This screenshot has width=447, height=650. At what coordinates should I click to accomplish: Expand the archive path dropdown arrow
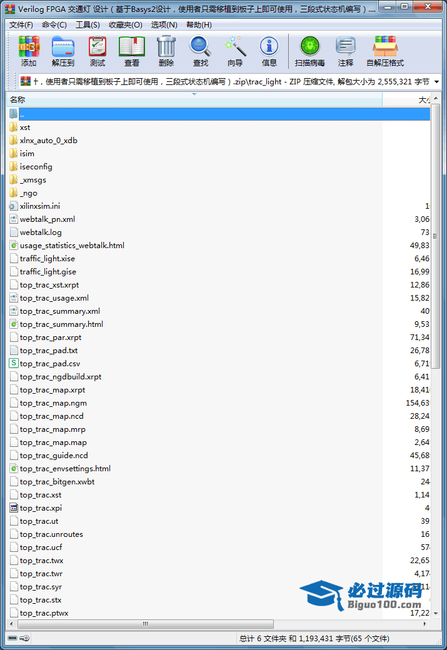click(x=436, y=82)
